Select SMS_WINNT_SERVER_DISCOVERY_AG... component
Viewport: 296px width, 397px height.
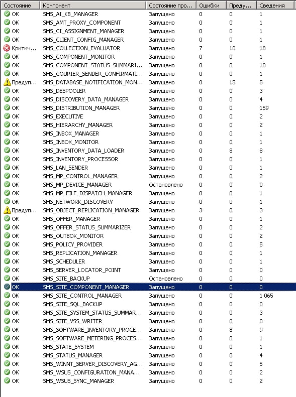[x=93, y=364]
